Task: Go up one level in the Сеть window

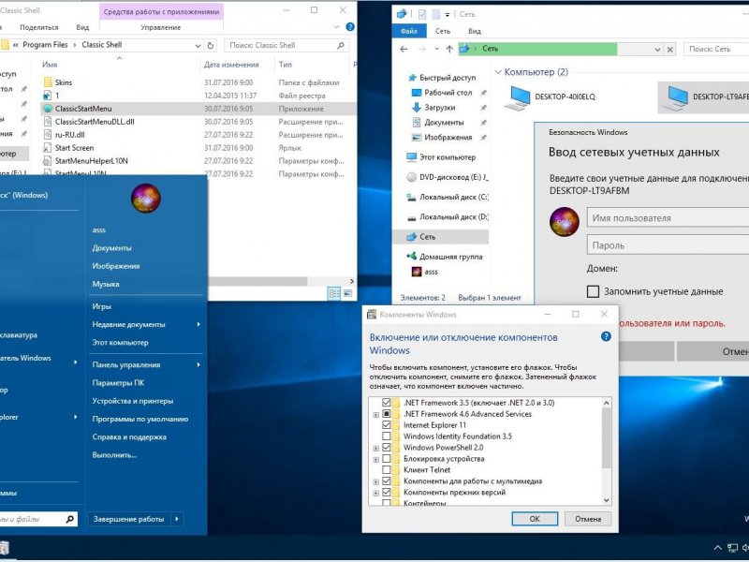Action: (449, 49)
